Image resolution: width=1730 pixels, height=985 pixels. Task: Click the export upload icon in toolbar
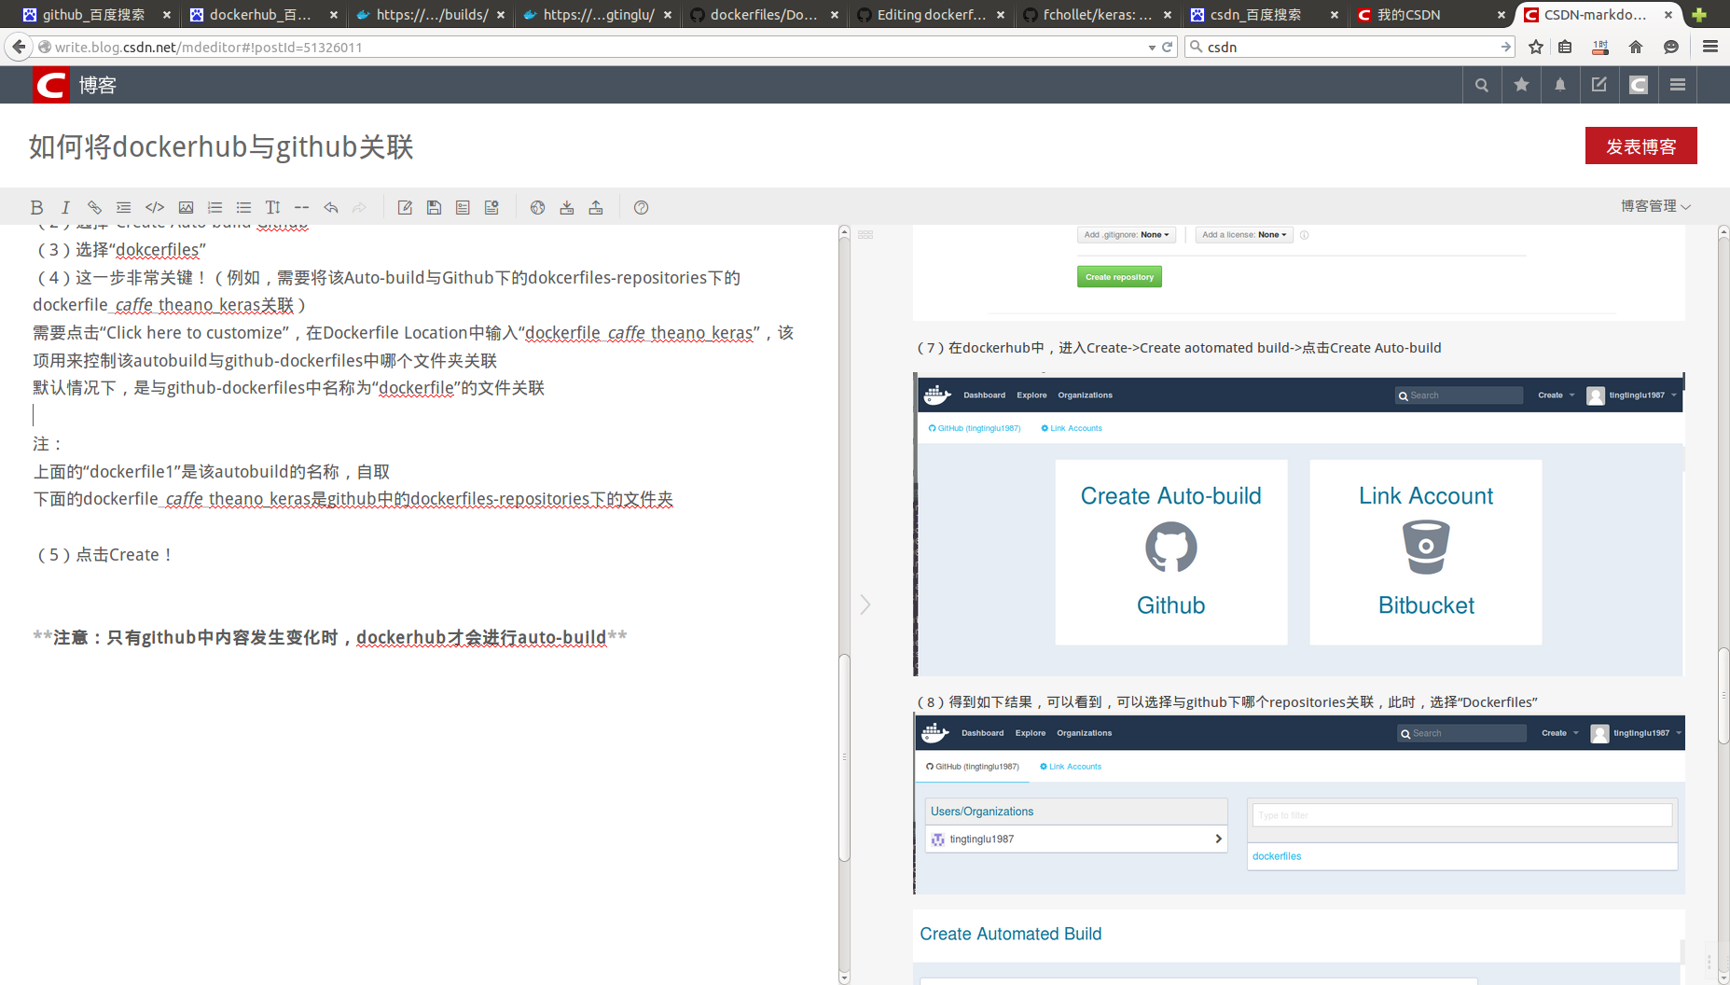[x=595, y=207]
